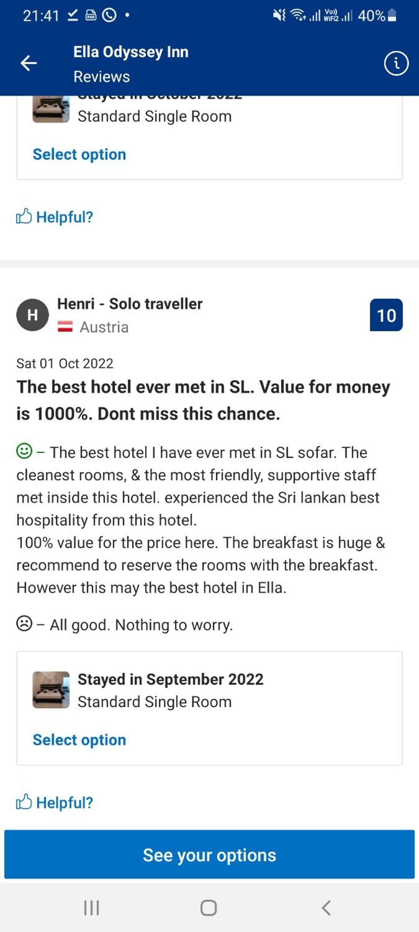Go back using the header arrow
Screen dimensions: 419x932
[29, 63]
